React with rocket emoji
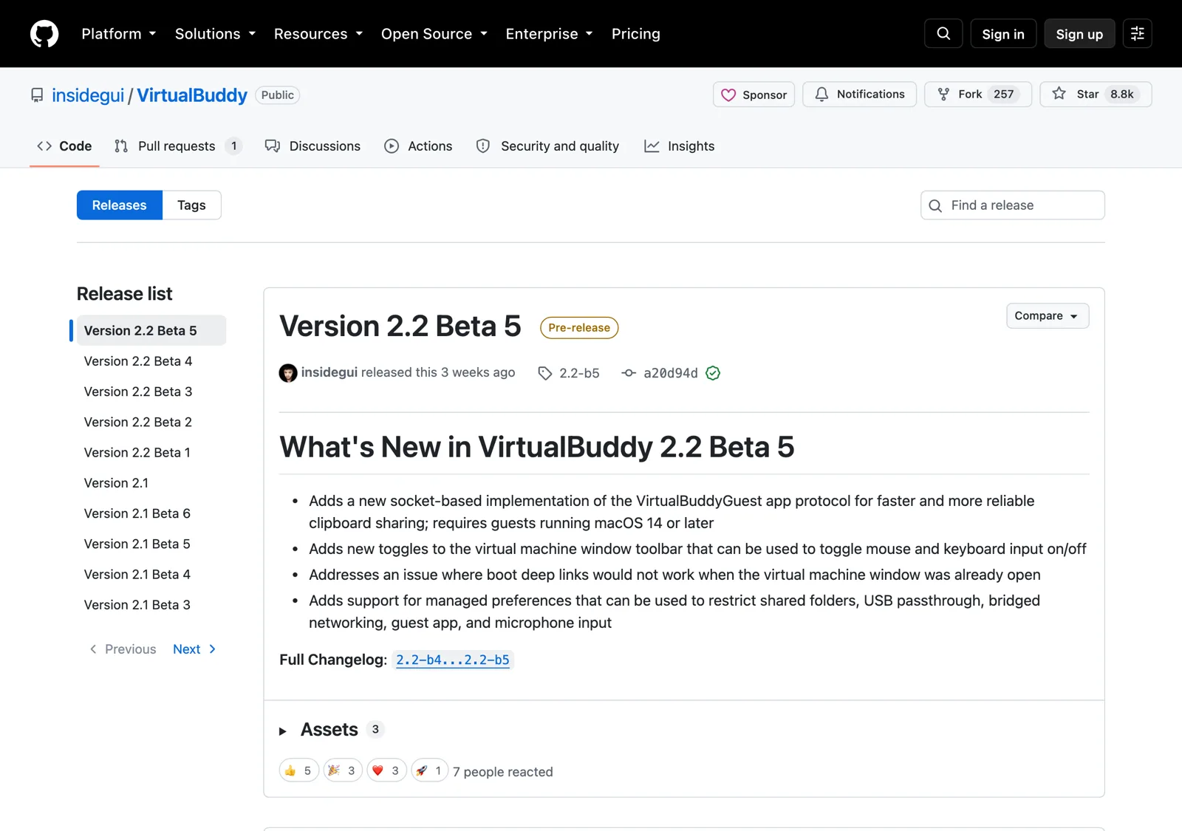The width and height of the screenshot is (1182, 831). click(429, 770)
